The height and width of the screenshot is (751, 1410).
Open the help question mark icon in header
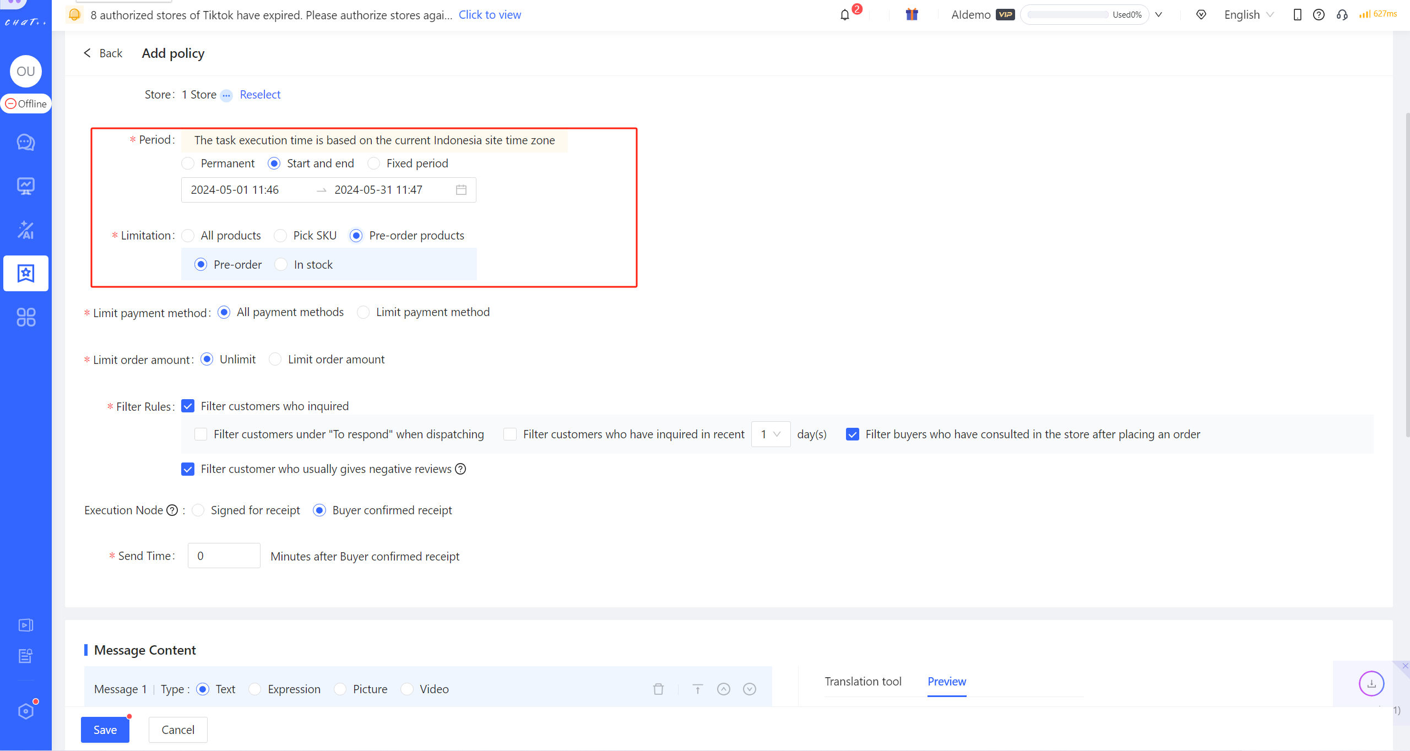pyautogui.click(x=1319, y=15)
